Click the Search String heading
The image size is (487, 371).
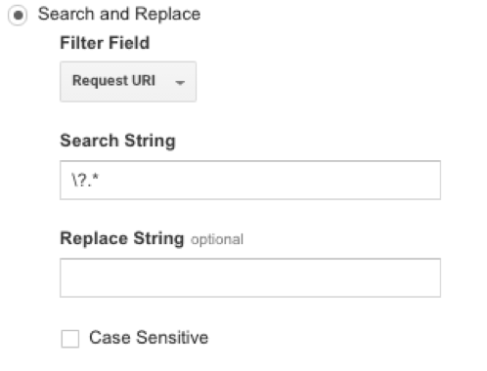117,141
